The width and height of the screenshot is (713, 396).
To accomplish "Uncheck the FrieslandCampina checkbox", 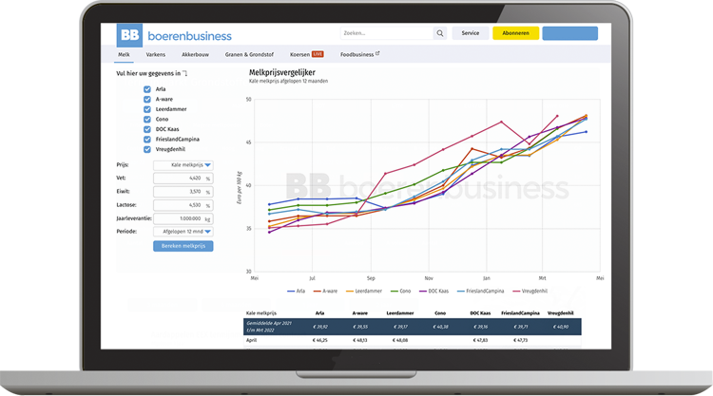I will [147, 139].
